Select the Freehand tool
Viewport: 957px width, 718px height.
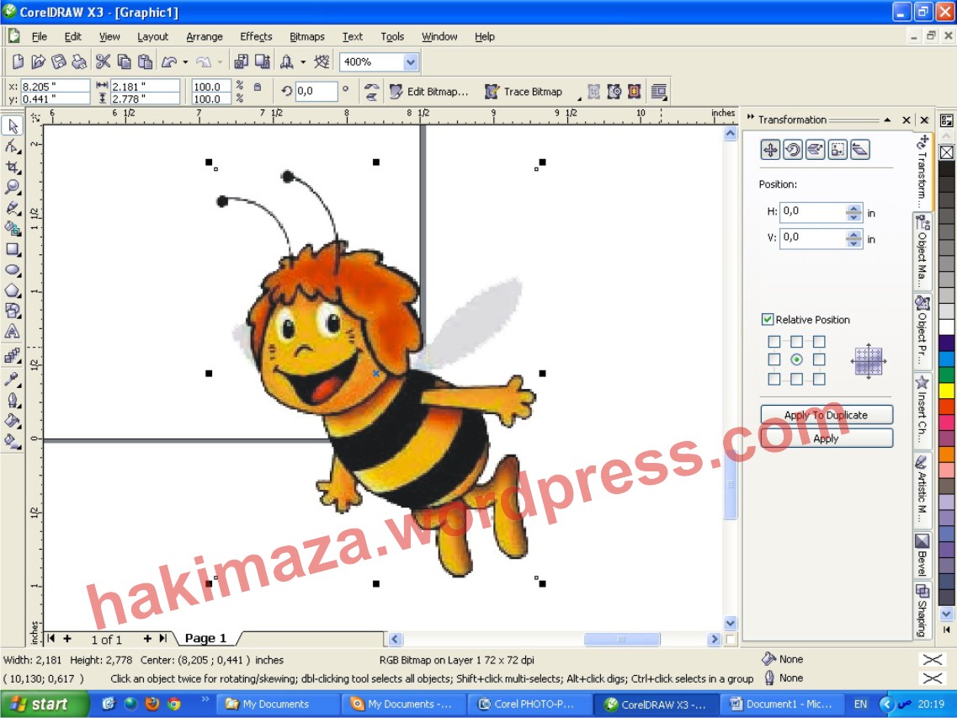(13, 208)
